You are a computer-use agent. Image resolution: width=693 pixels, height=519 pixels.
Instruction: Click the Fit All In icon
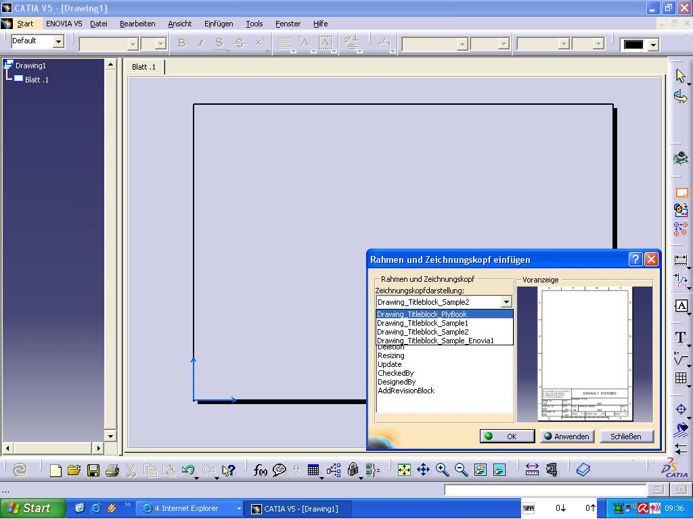(x=404, y=470)
